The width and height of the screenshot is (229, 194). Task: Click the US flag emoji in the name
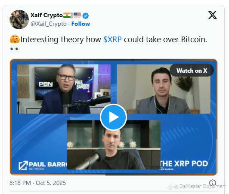click(x=77, y=15)
